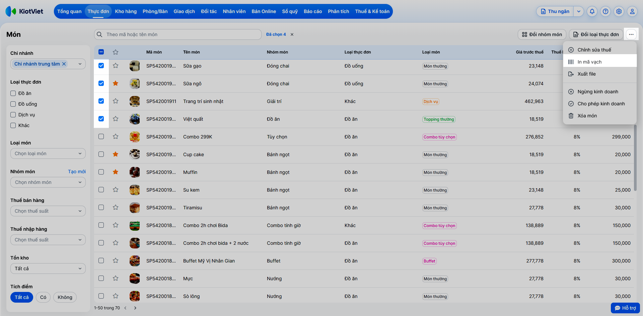Open the user account avatar icon
The width and height of the screenshot is (643, 316).
(632, 11)
